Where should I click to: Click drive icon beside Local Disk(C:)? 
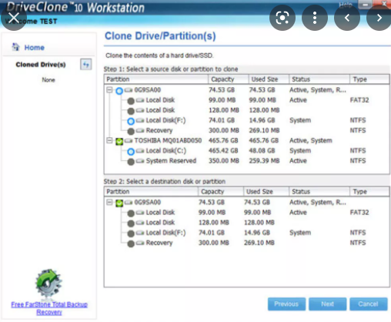click(140, 150)
